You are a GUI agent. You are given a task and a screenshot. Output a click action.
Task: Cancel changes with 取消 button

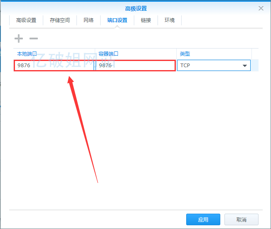[241, 219]
